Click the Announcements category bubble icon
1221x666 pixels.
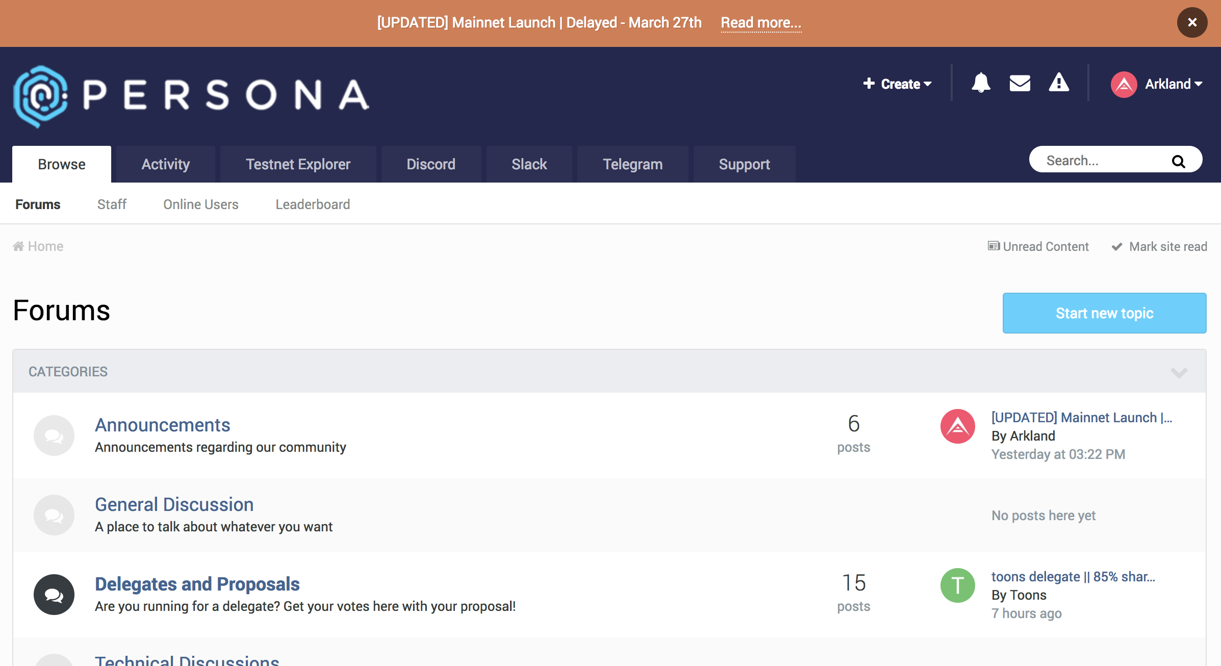click(x=54, y=436)
